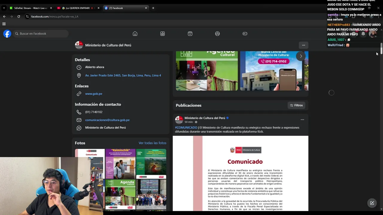Close the (7) Facebook tab
The height and width of the screenshot is (215, 383).
click(x=146, y=8)
